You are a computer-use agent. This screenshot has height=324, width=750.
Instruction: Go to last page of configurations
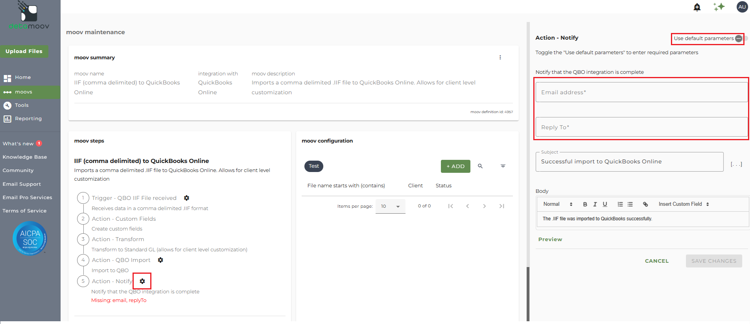(502, 206)
